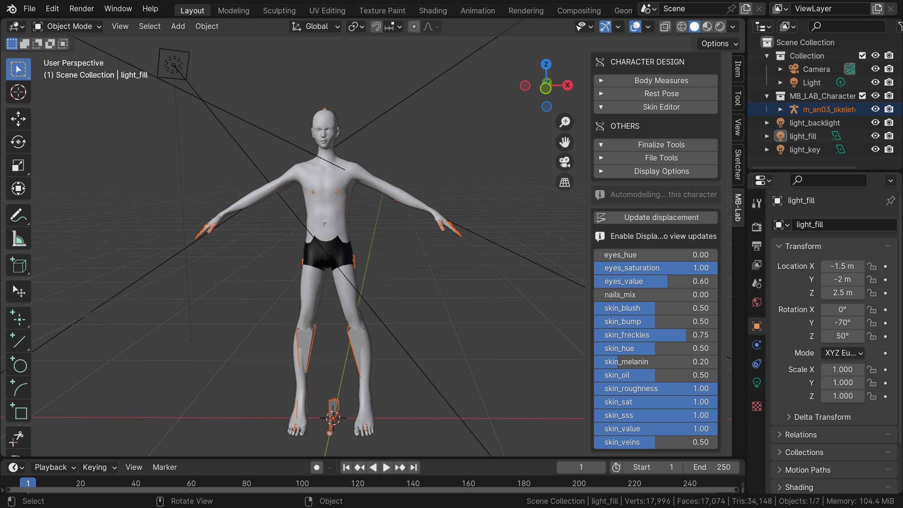Open the World properties tab icon
Image resolution: width=903 pixels, height=508 pixels.
click(757, 302)
